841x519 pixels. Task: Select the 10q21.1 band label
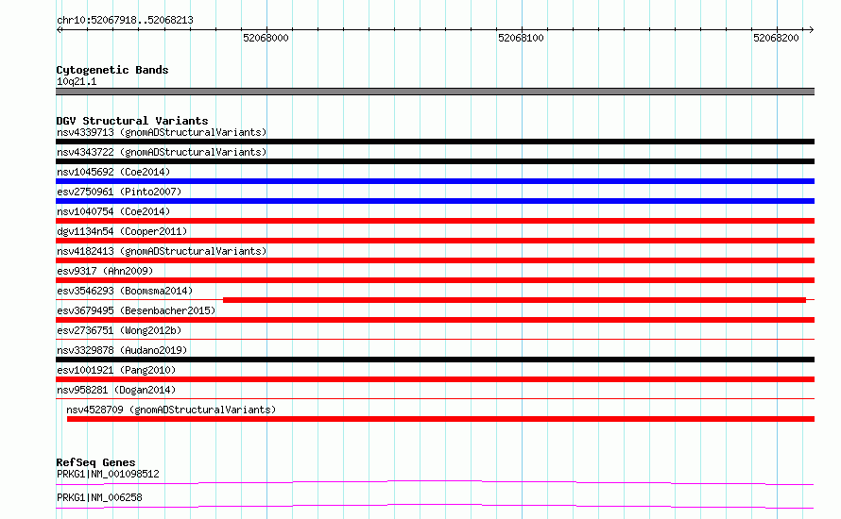pos(77,81)
